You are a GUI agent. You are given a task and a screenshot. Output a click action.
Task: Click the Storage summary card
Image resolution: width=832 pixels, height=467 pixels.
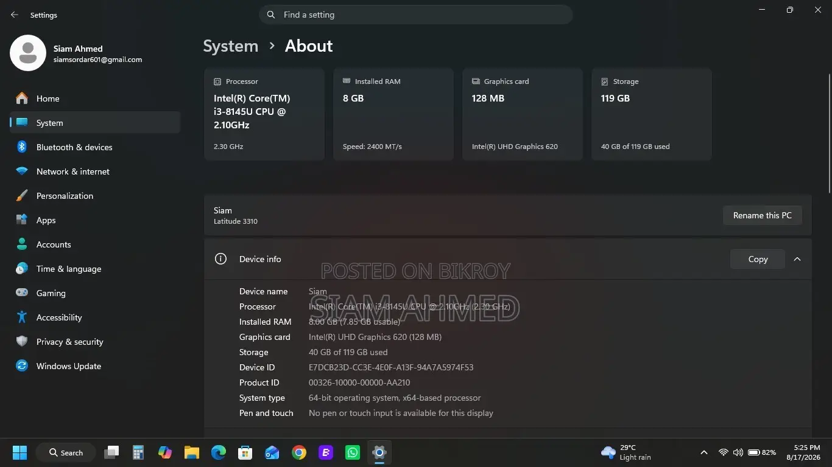(652, 114)
